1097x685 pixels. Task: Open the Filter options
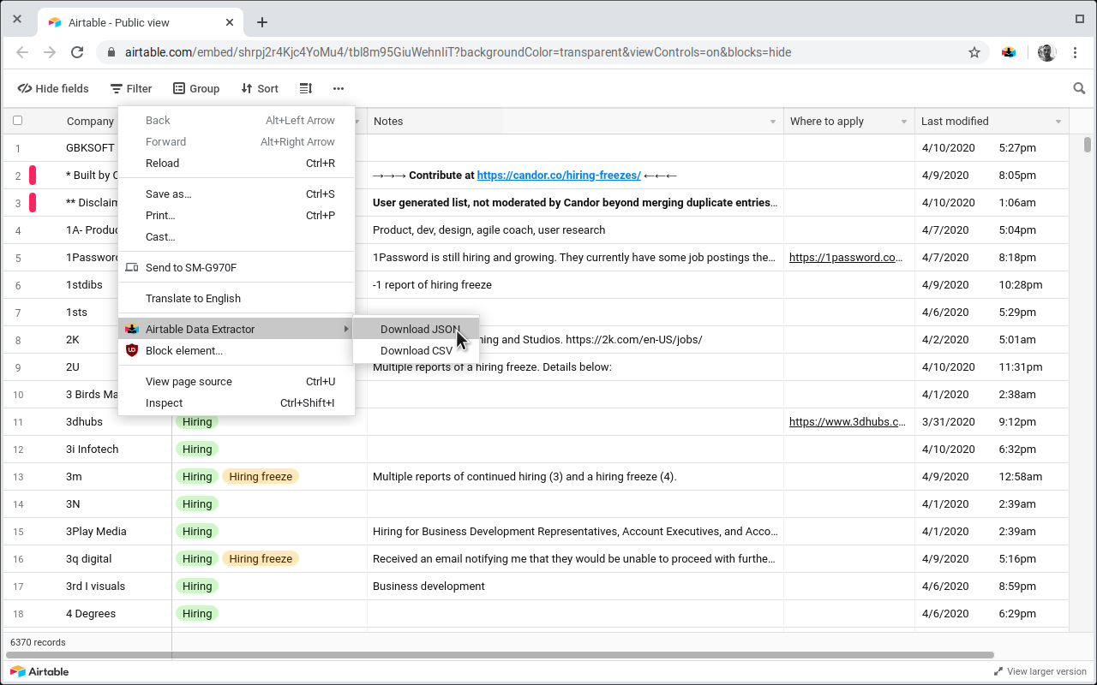[131, 88]
